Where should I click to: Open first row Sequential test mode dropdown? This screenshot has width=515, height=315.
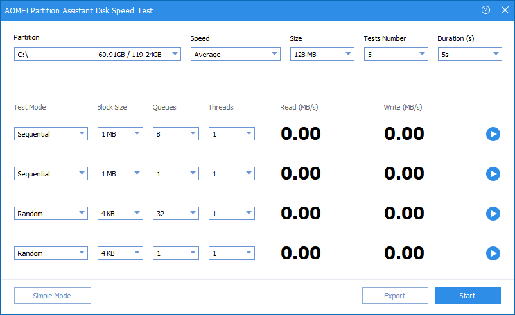(x=51, y=134)
